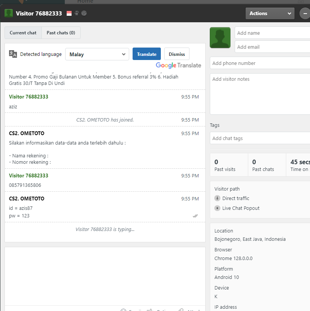Click the green visitor avatar in header

(9, 13)
